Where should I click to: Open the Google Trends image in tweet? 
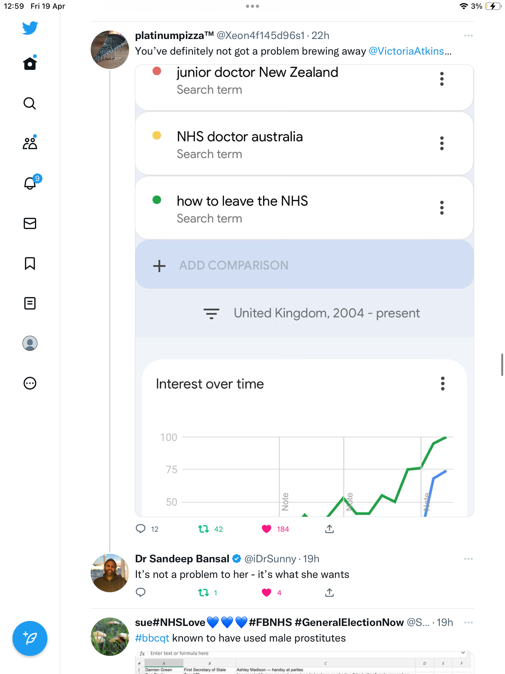304,291
